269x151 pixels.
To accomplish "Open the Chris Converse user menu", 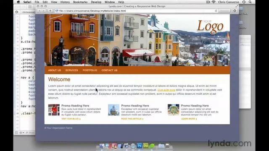I will pyautogui.click(x=228, y=2).
